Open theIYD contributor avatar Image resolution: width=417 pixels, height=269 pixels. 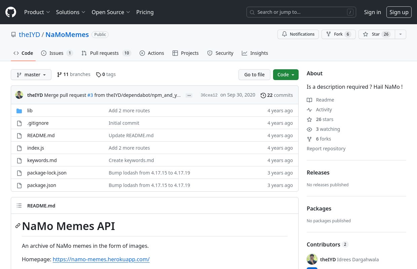[x=312, y=259]
